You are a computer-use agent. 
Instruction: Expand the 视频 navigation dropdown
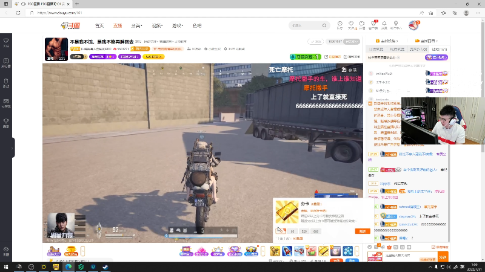pos(157,25)
